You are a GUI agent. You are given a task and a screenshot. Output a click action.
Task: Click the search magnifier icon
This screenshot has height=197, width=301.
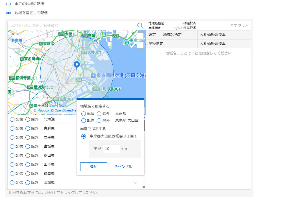pyautogui.click(x=140, y=25)
